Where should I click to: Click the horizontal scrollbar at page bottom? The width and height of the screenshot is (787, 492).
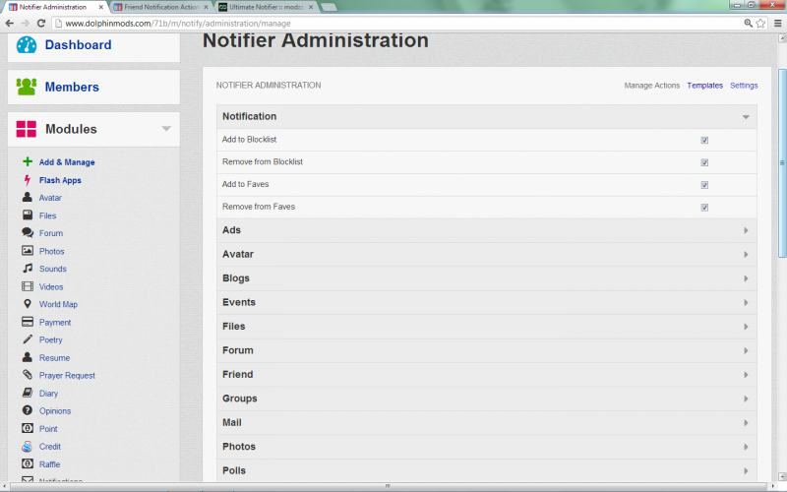pyautogui.click(x=388, y=486)
